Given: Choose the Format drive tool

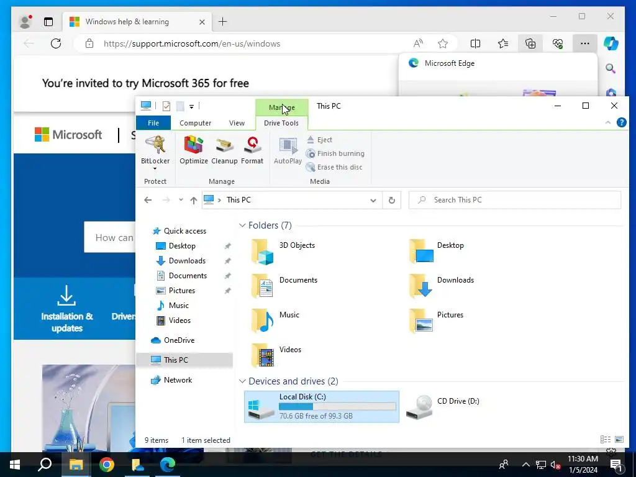Looking at the screenshot, I should [252, 150].
